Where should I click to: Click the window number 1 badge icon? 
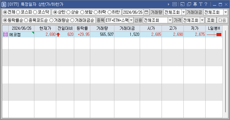click(4, 4)
